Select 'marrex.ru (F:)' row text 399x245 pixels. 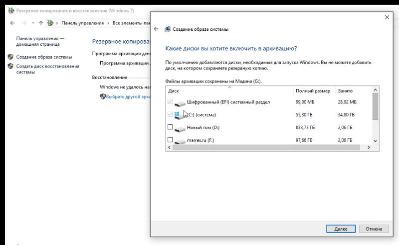(x=200, y=140)
